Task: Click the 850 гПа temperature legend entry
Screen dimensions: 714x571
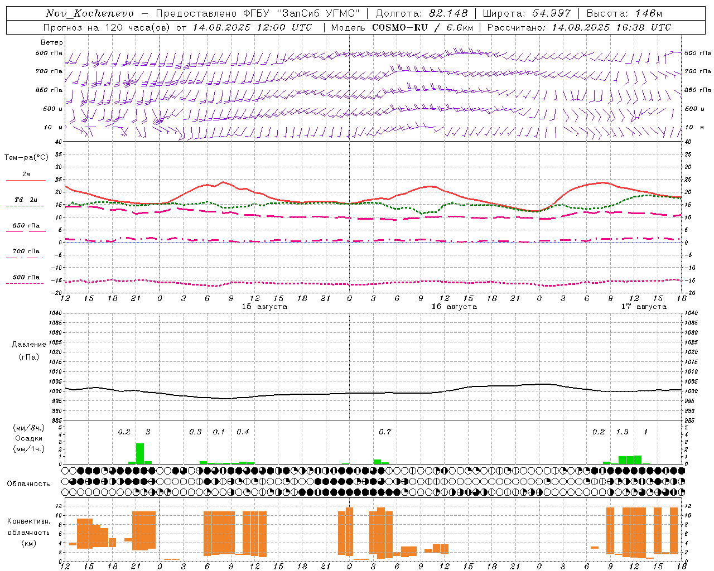Action: pos(26,226)
